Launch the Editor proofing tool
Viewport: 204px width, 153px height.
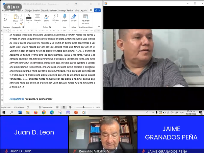(74, 17)
